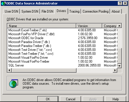
Task: Click the horizontal scrollbar left arrow
Action: point(9,70)
